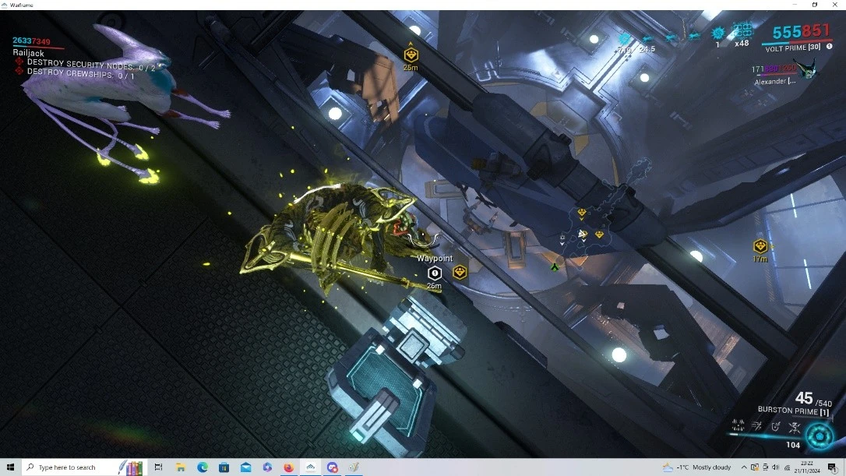Click the BURSTON PRIME [1] weapon label
This screenshot has width=846, height=476.
tap(793, 411)
